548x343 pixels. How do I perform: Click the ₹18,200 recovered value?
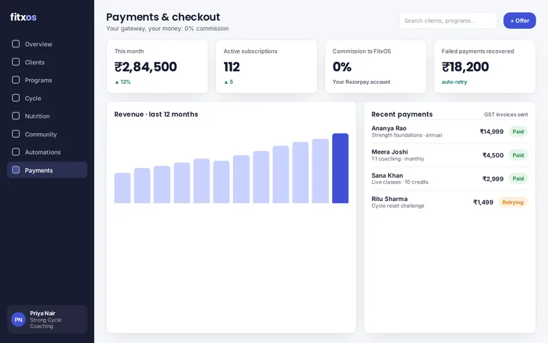point(465,67)
